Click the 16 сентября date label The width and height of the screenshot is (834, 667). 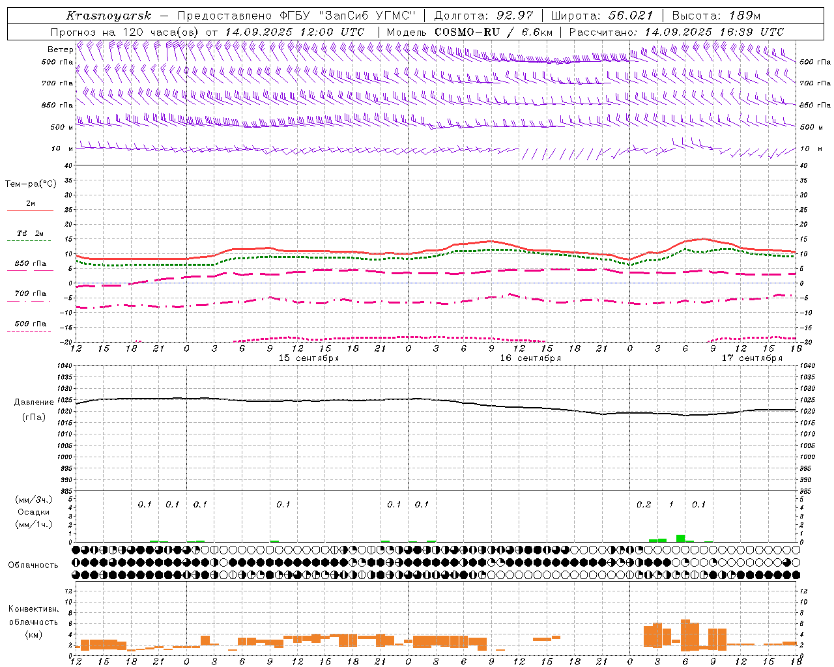pos(530,358)
